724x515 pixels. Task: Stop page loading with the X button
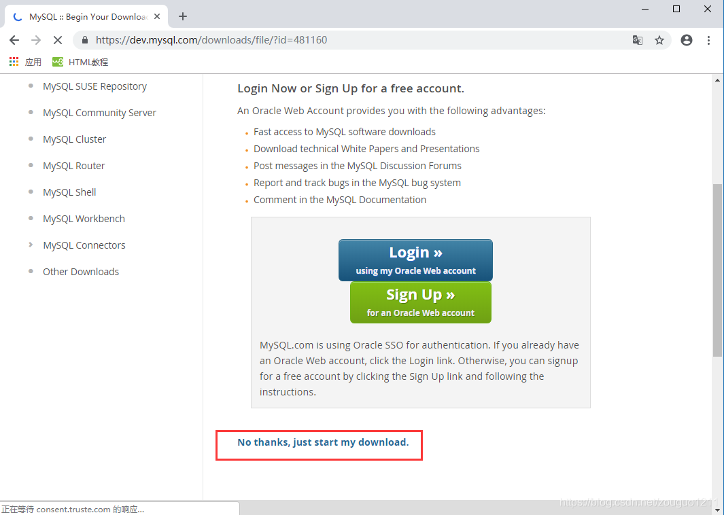[58, 40]
